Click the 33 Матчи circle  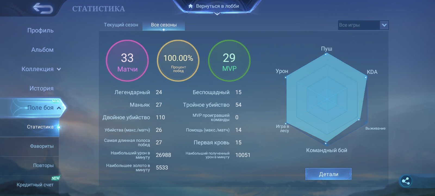click(x=127, y=61)
